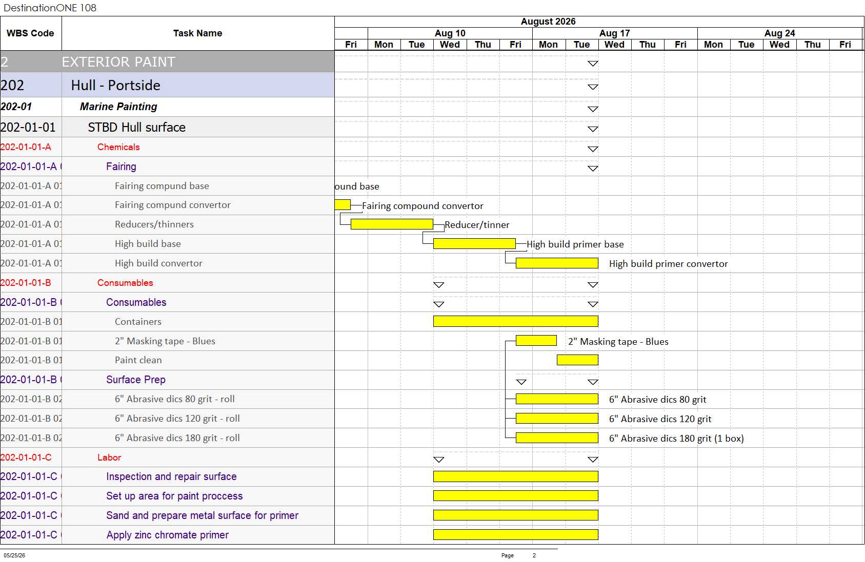Click the Aug 17 week header
Image resolution: width=865 pixels, height=562 pixels.
pyautogui.click(x=615, y=33)
